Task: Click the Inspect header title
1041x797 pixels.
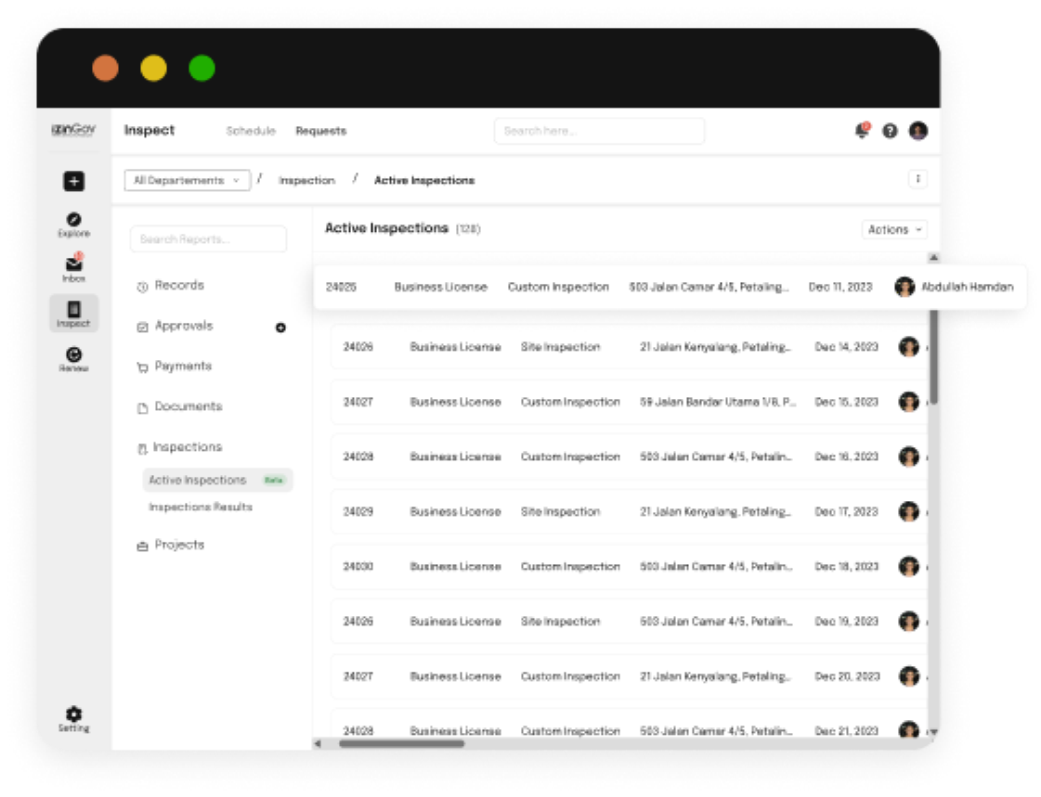Action: (150, 130)
